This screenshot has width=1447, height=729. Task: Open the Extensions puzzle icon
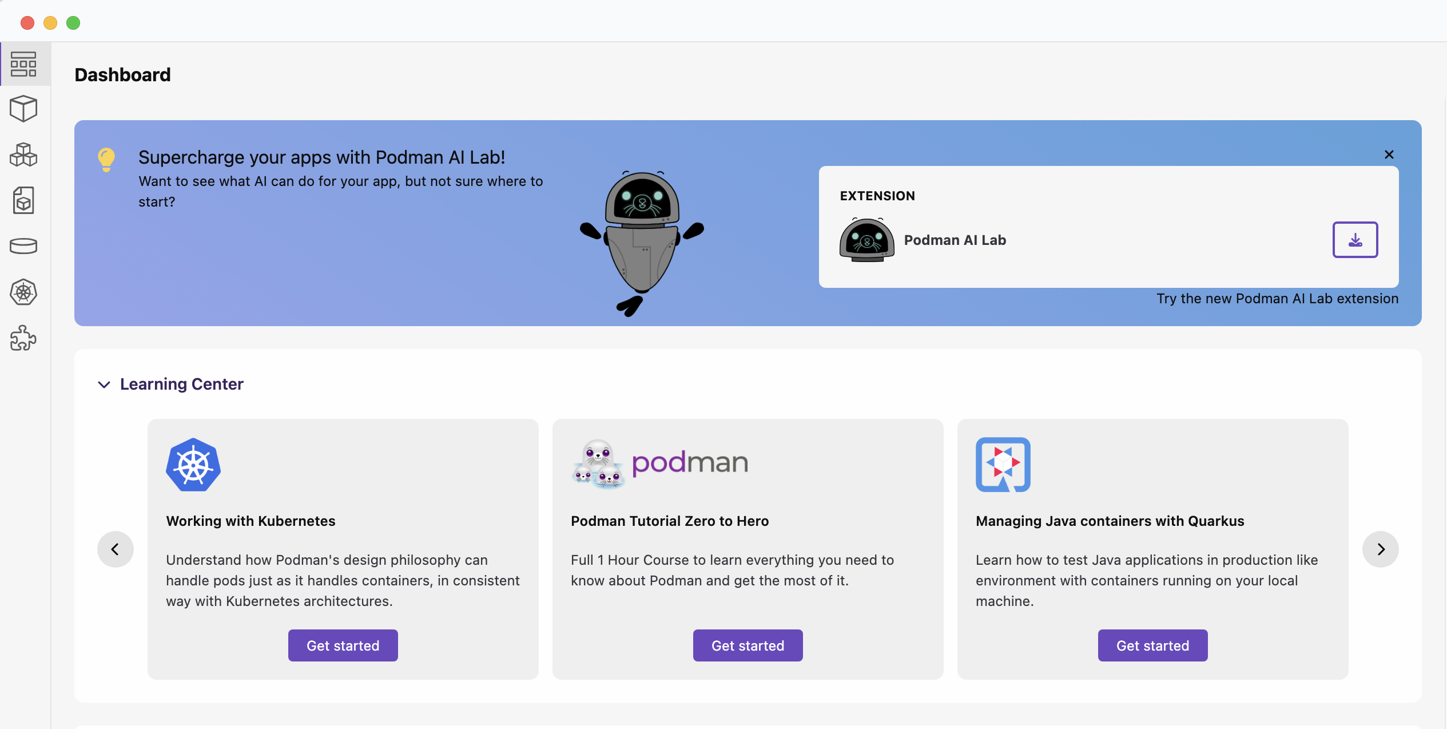coord(23,338)
